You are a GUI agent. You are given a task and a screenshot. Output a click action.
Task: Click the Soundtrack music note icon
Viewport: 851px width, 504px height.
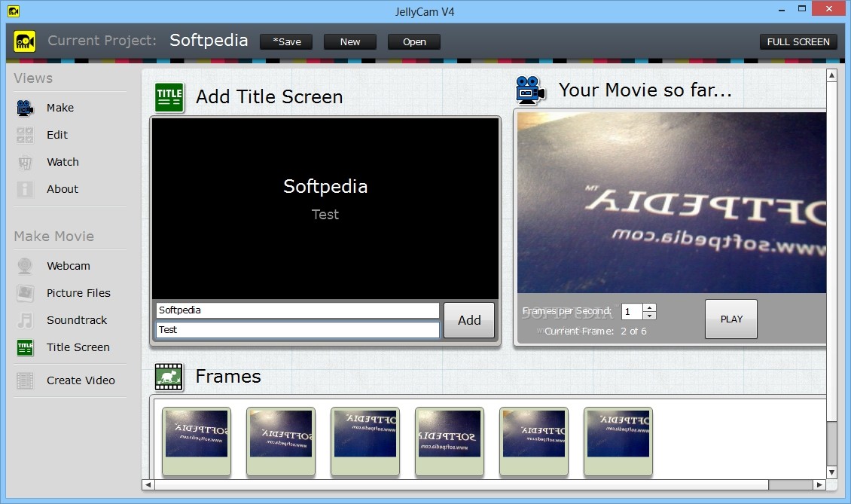[x=24, y=320]
